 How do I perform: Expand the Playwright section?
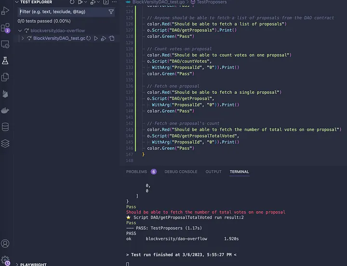point(17,264)
